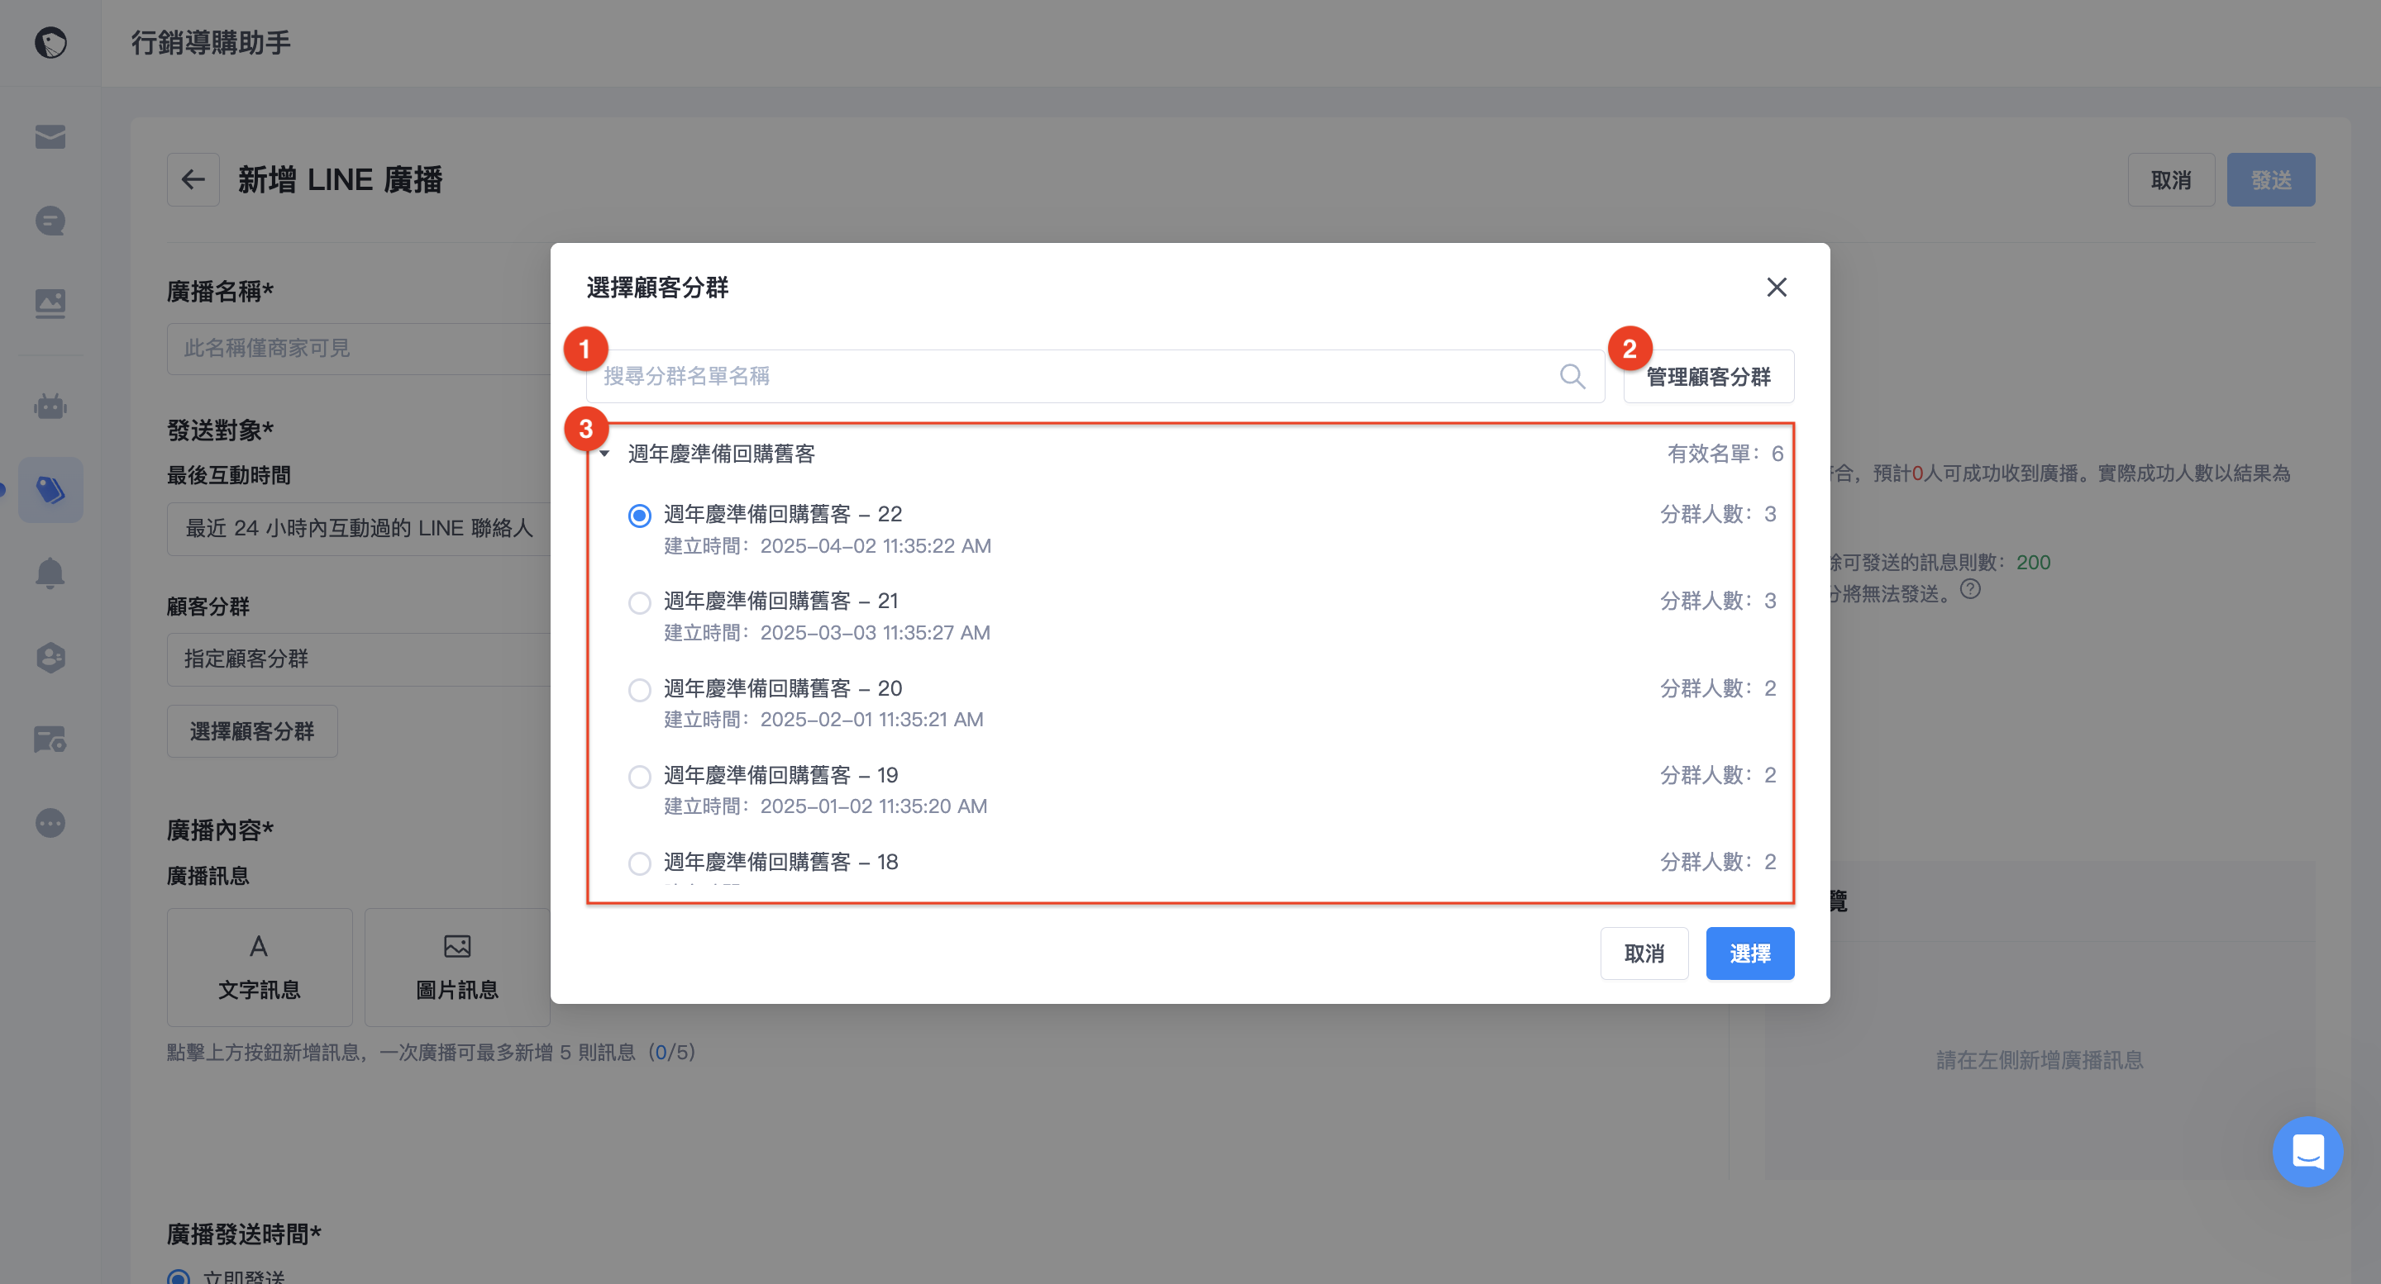Open the card settings icon in sidebar
Screen dimensions: 2381x1284
click(x=50, y=740)
